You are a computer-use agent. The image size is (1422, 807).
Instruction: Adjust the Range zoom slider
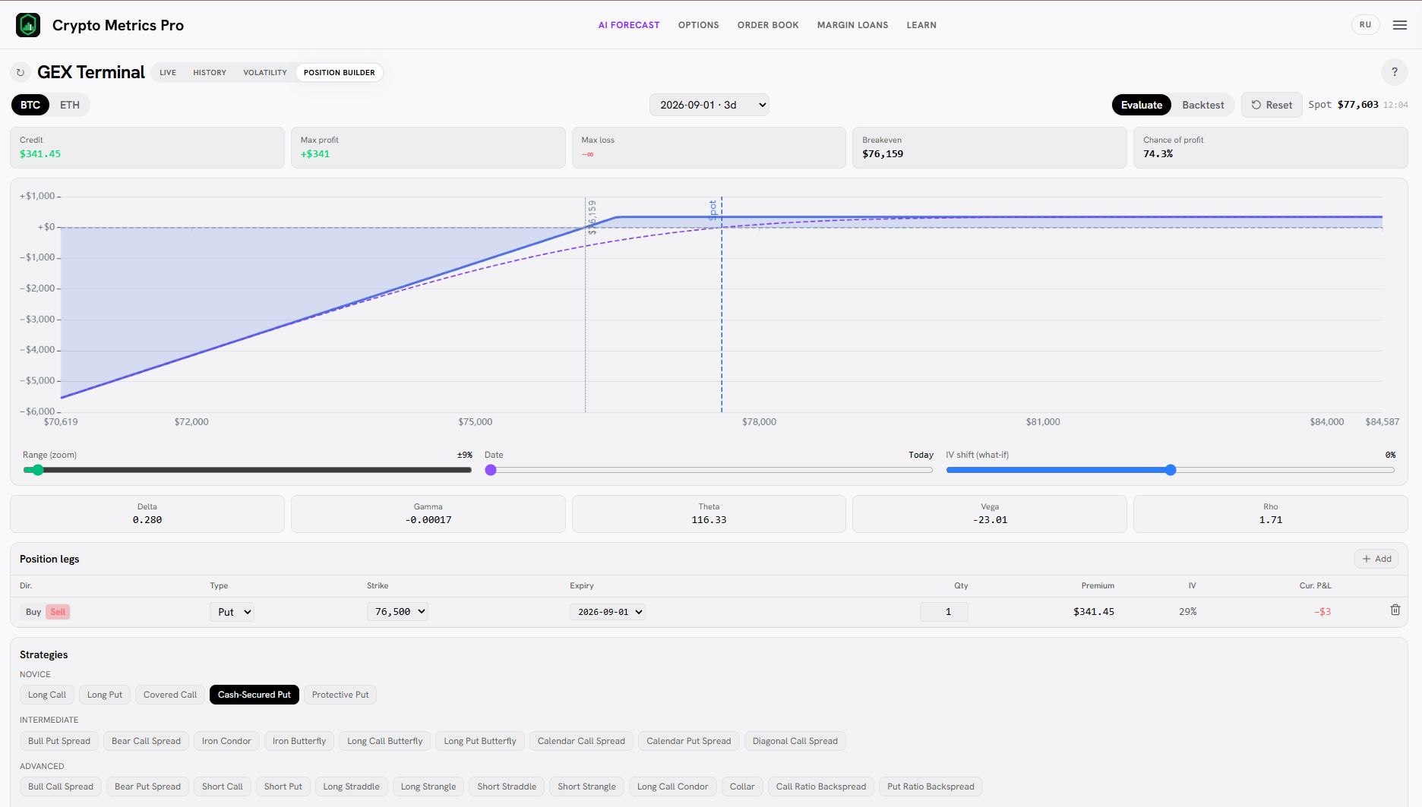click(247, 470)
